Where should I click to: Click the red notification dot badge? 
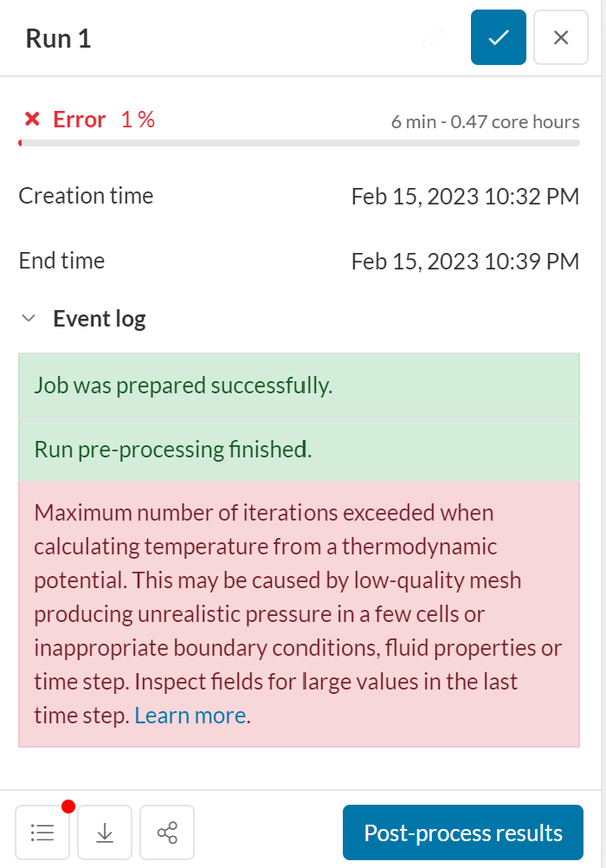point(68,805)
